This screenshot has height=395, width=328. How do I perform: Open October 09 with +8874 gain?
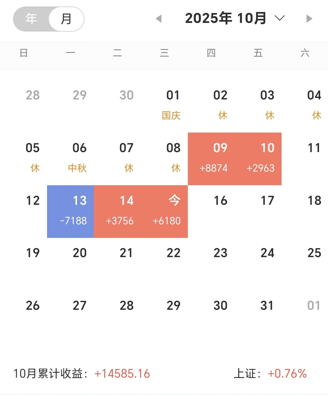211,159
